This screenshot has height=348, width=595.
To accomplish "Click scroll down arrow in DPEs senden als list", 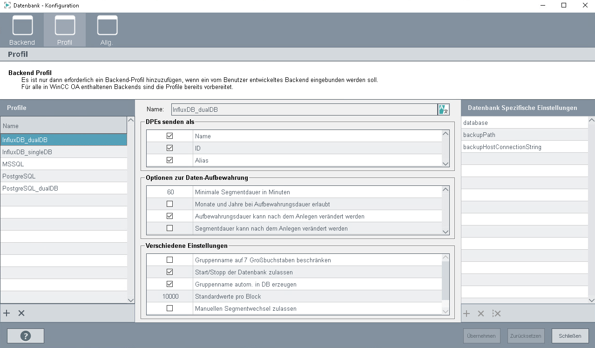I will [446, 164].
